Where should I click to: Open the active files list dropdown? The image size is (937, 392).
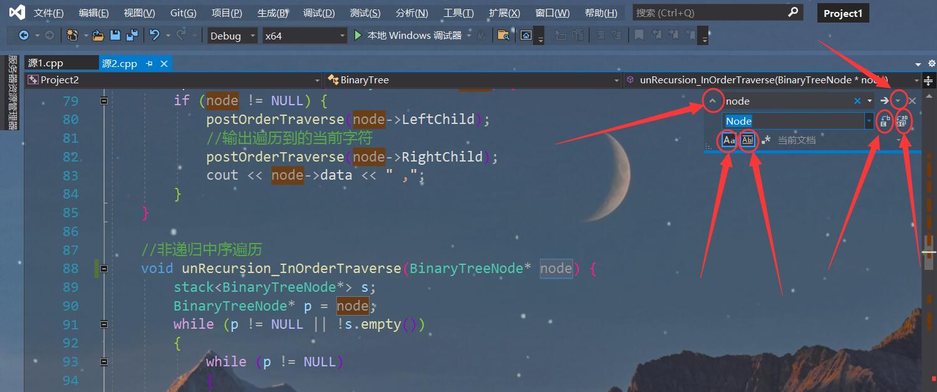(x=918, y=64)
